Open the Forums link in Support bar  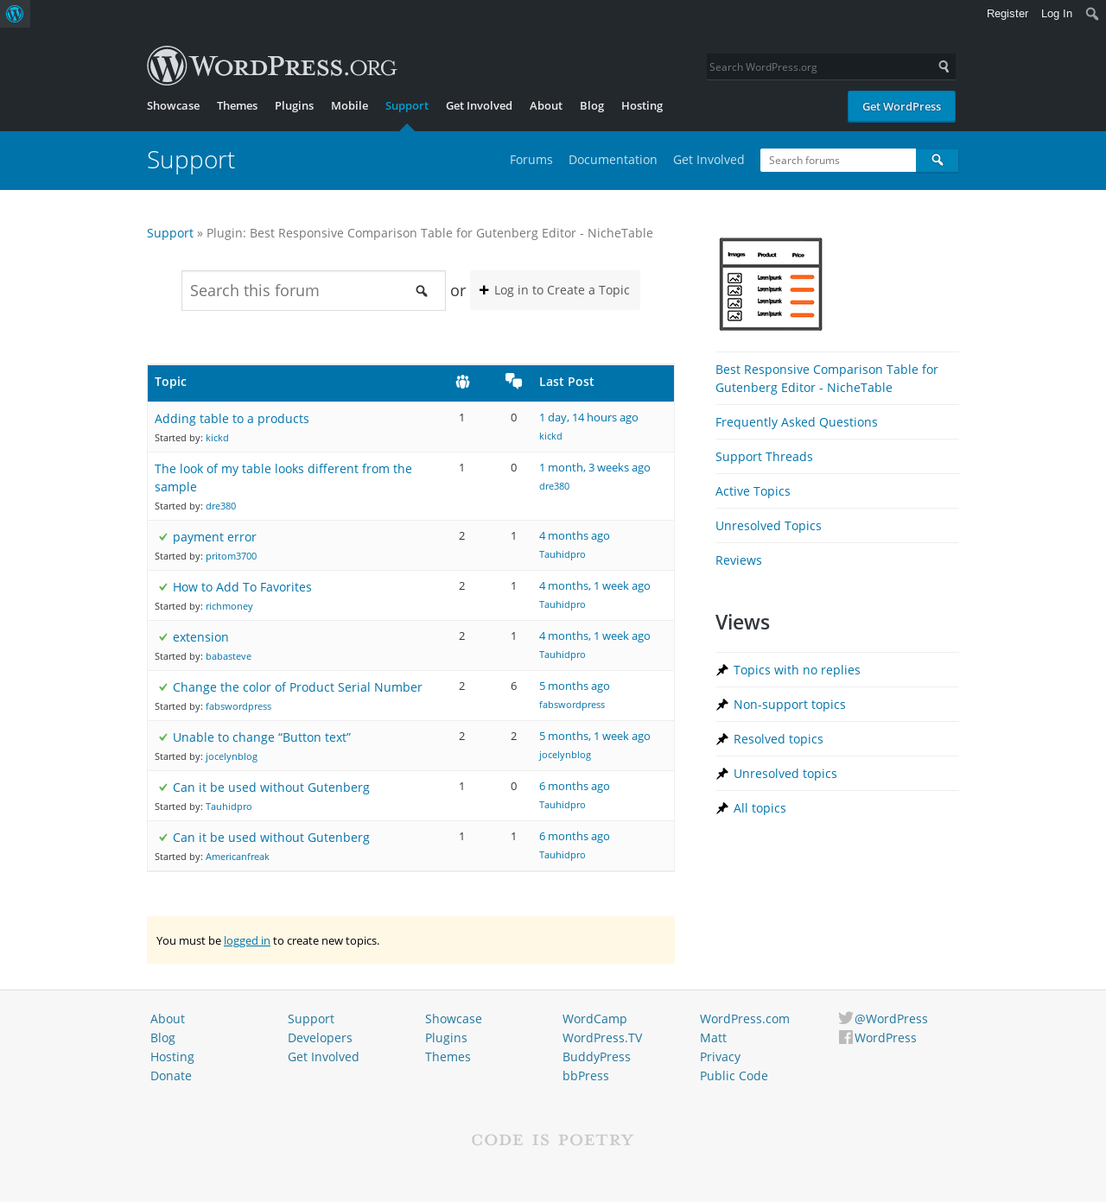click(x=531, y=160)
